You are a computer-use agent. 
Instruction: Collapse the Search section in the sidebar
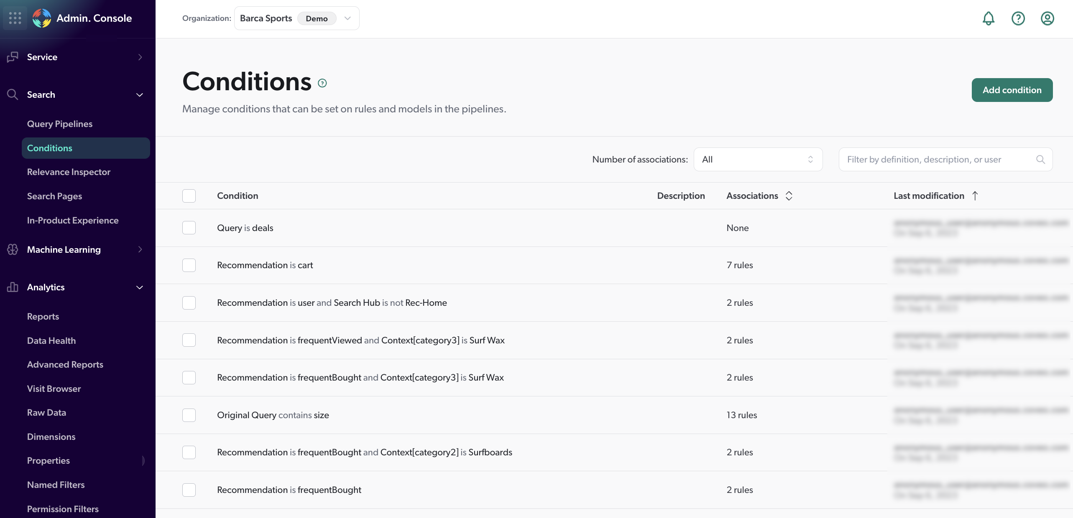(140, 95)
